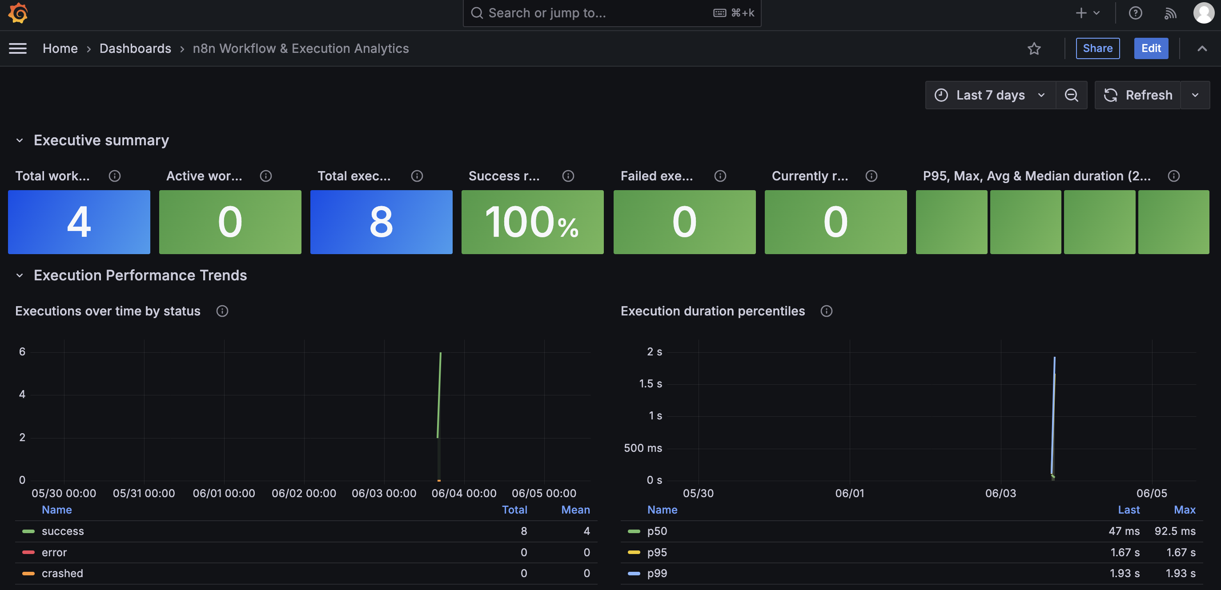Open the user profile avatar

[x=1204, y=13]
